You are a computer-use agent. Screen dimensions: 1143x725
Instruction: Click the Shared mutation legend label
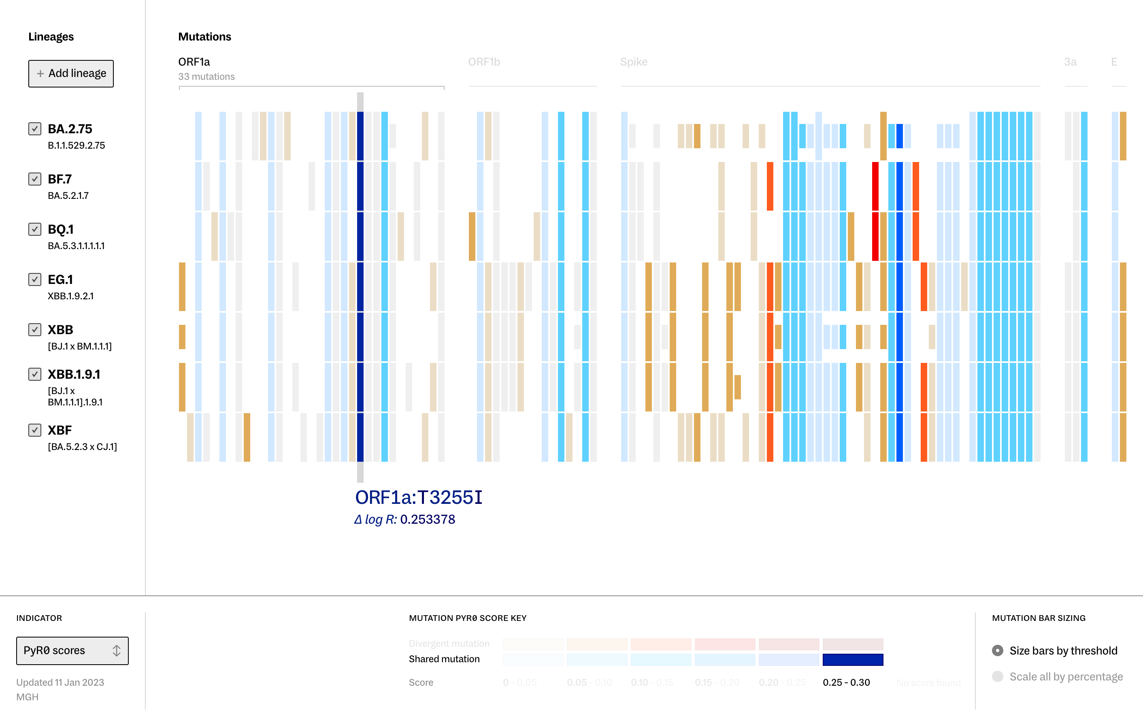click(444, 659)
